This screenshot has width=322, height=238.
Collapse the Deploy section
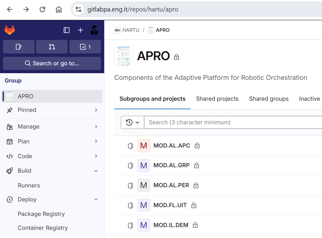pyautogui.click(x=52, y=200)
